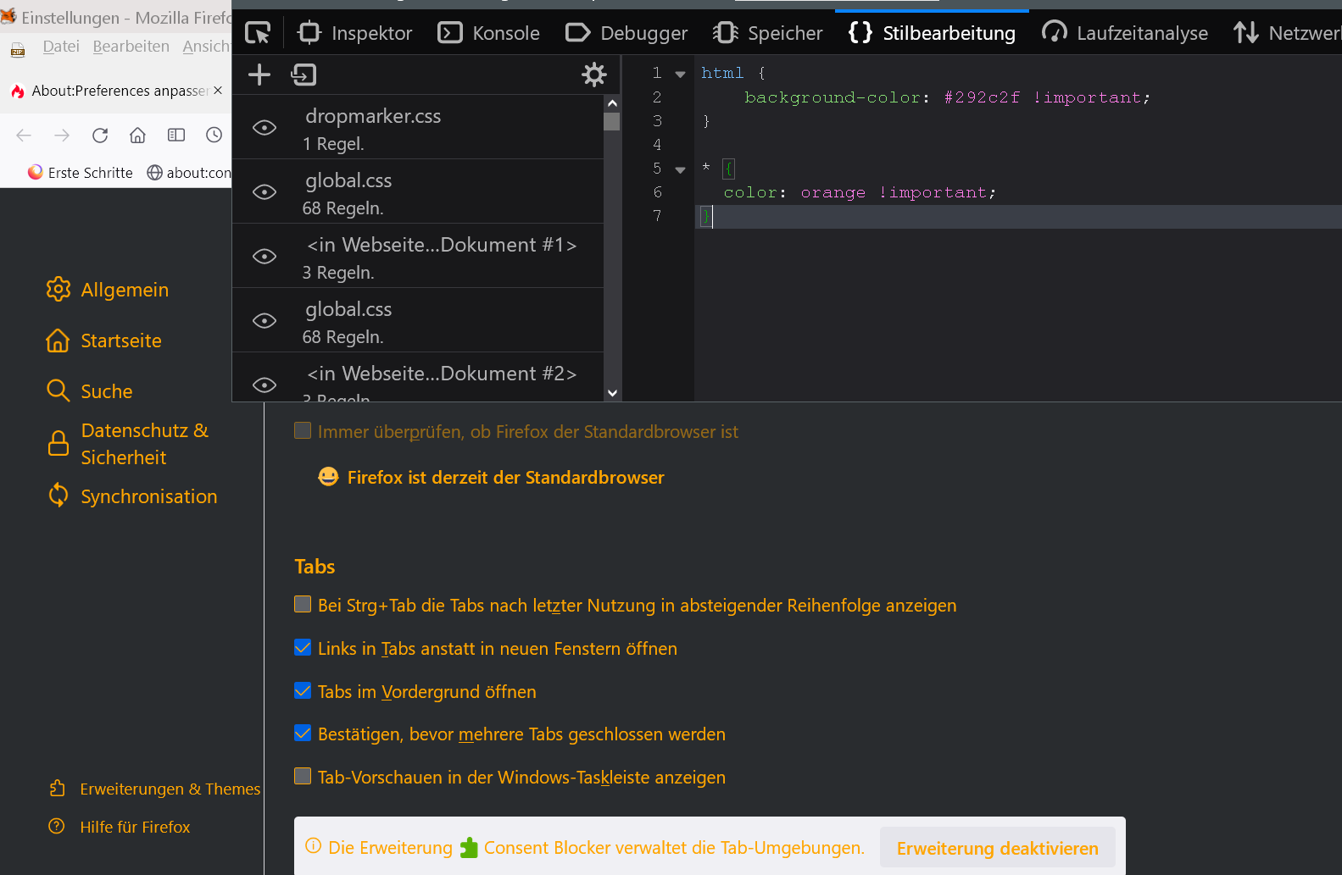The height and width of the screenshot is (875, 1342).
Task: Switch to the Konsole tab
Action: click(488, 33)
